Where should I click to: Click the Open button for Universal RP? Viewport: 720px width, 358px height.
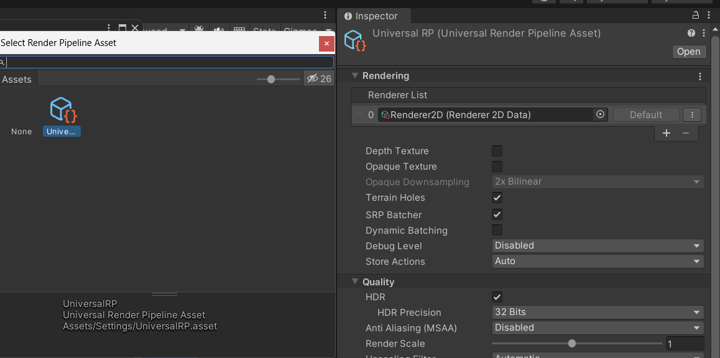click(689, 52)
